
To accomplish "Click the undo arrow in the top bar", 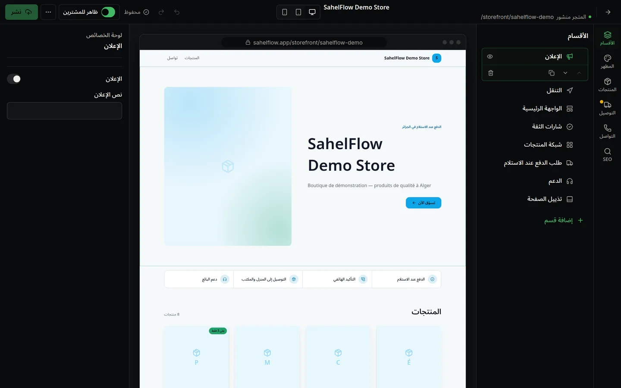I will click(x=177, y=12).
